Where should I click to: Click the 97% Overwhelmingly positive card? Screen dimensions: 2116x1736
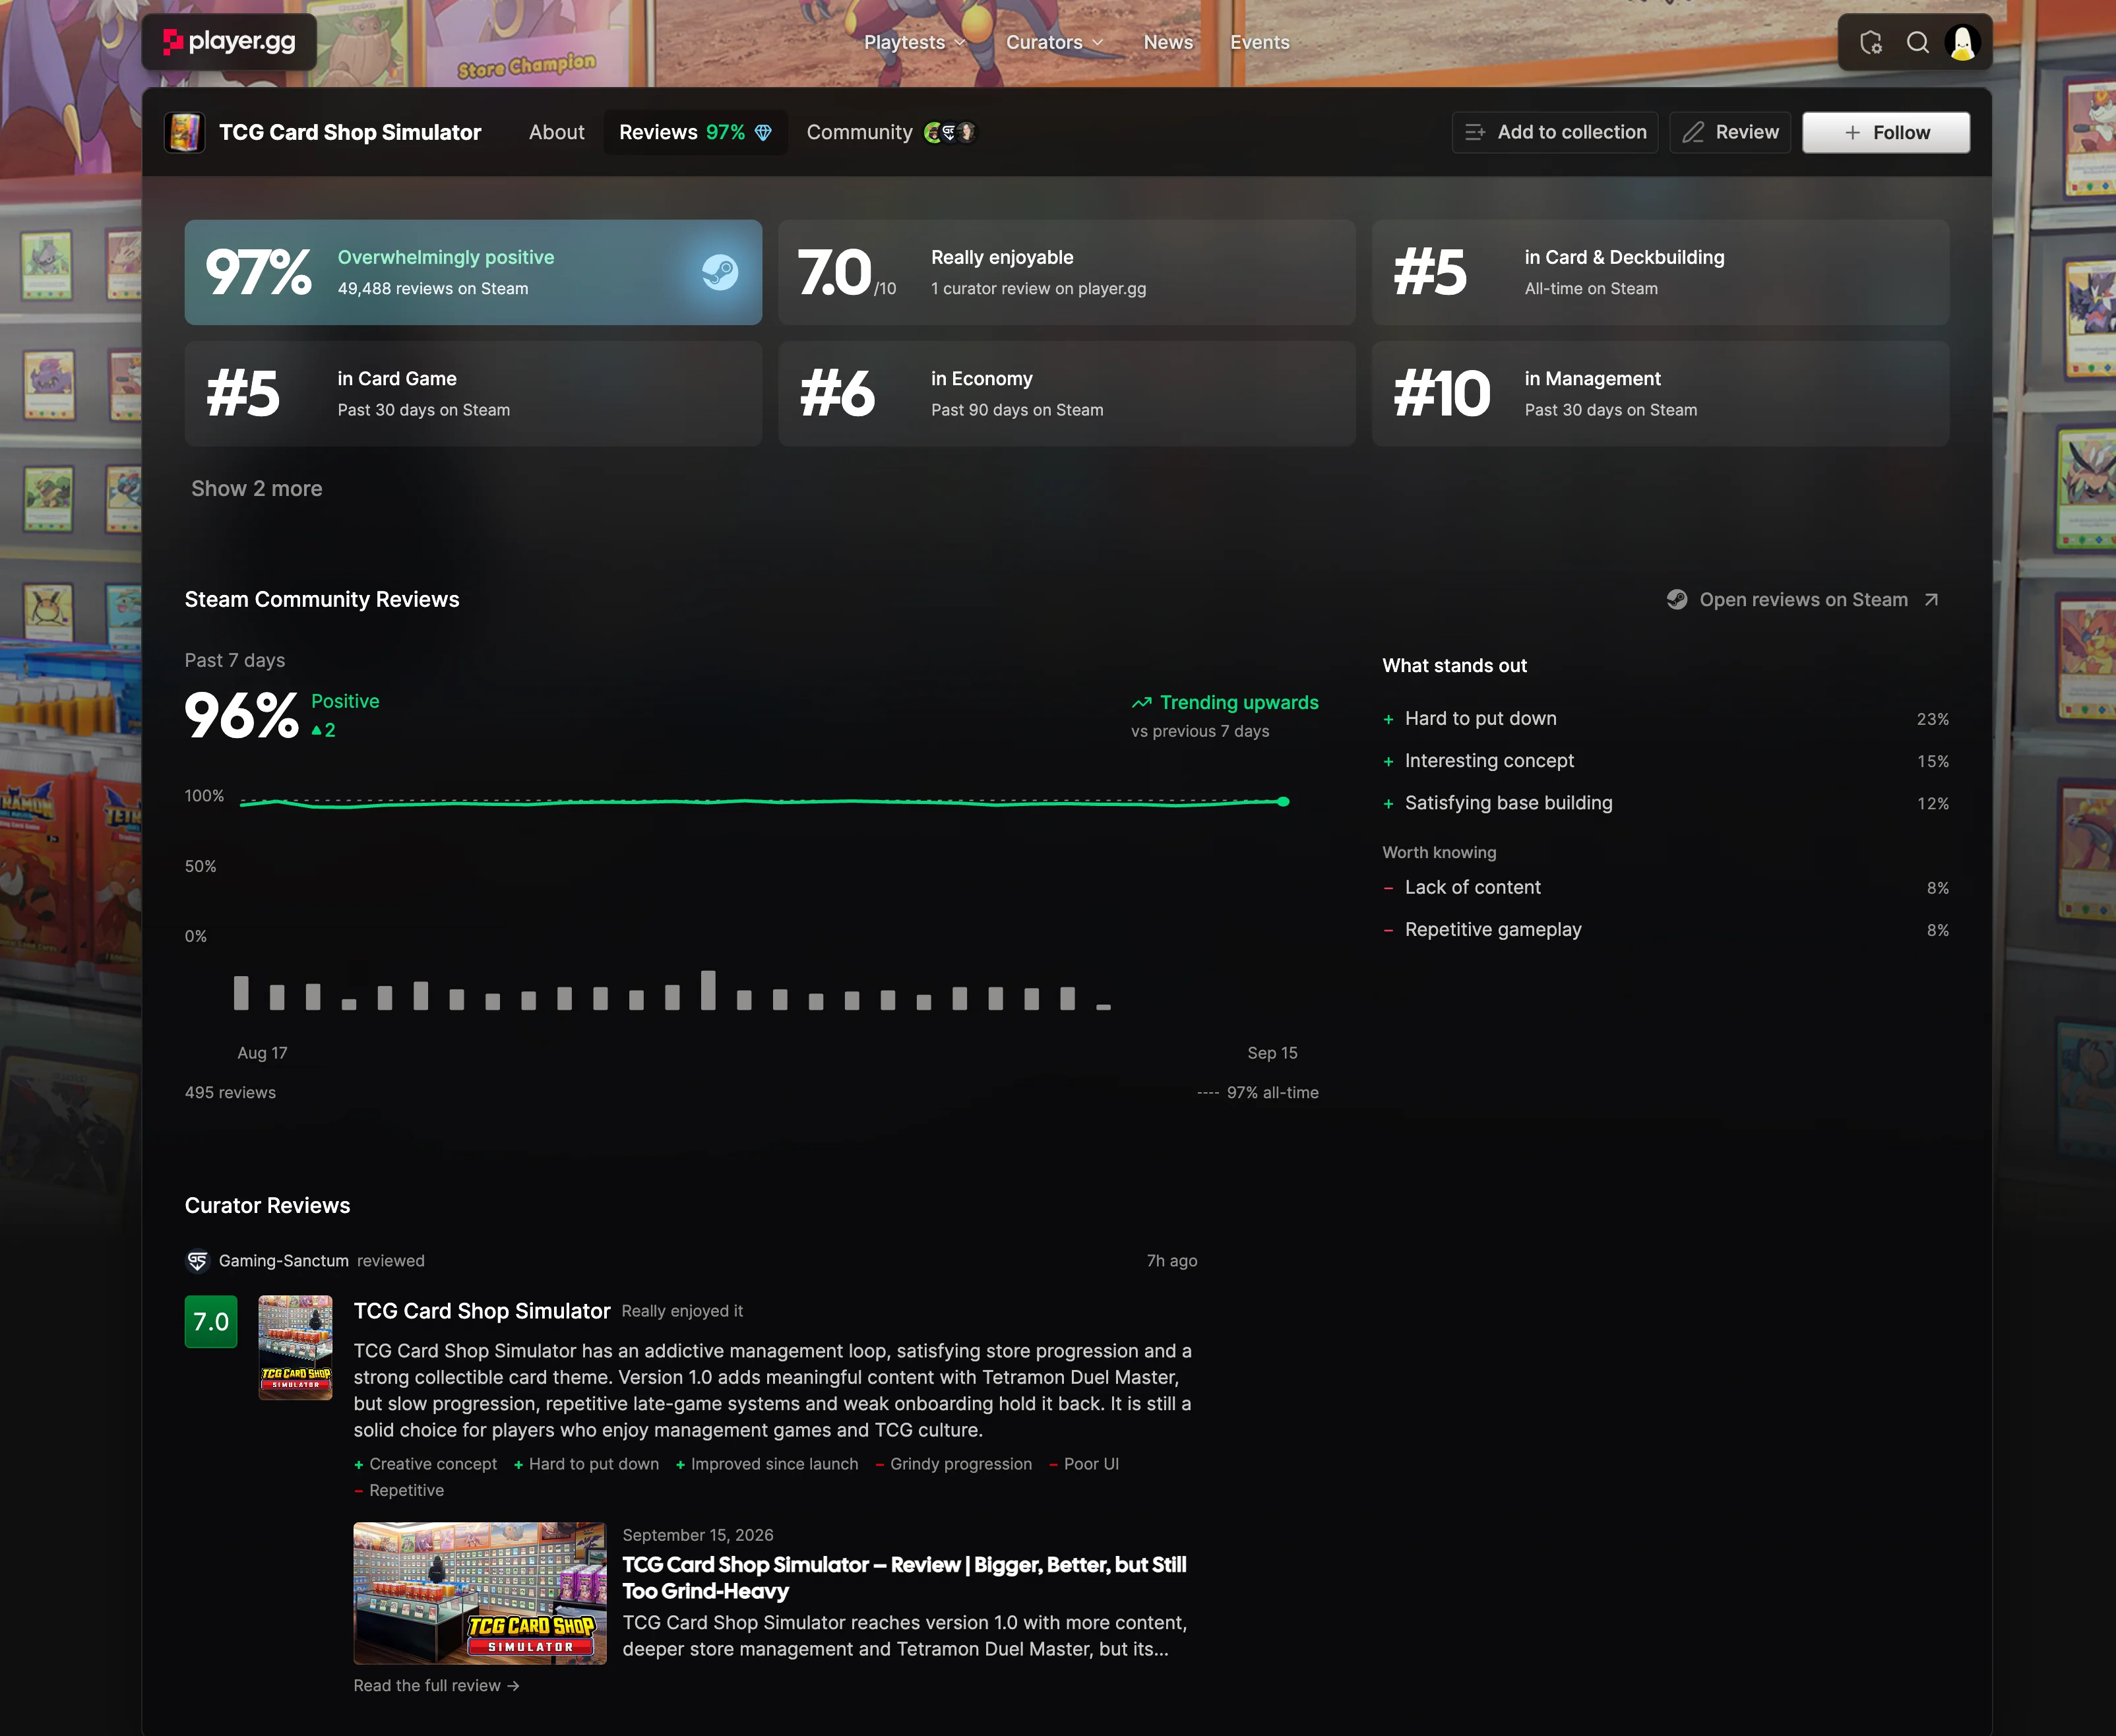pyautogui.click(x=473, y=272)
